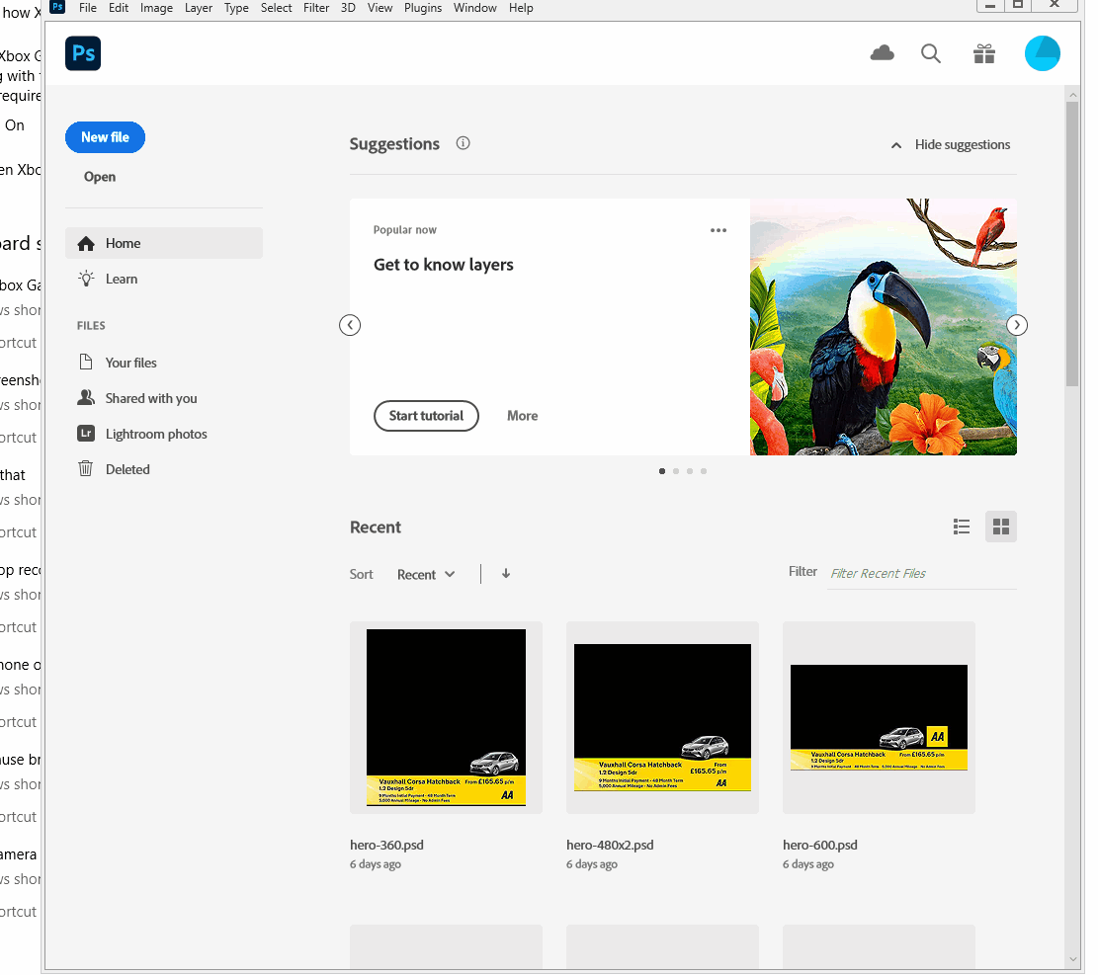Viewport: 1098px width, 975px height.
Task: Click the Photoshop Ps home logo
Action: 83,53
